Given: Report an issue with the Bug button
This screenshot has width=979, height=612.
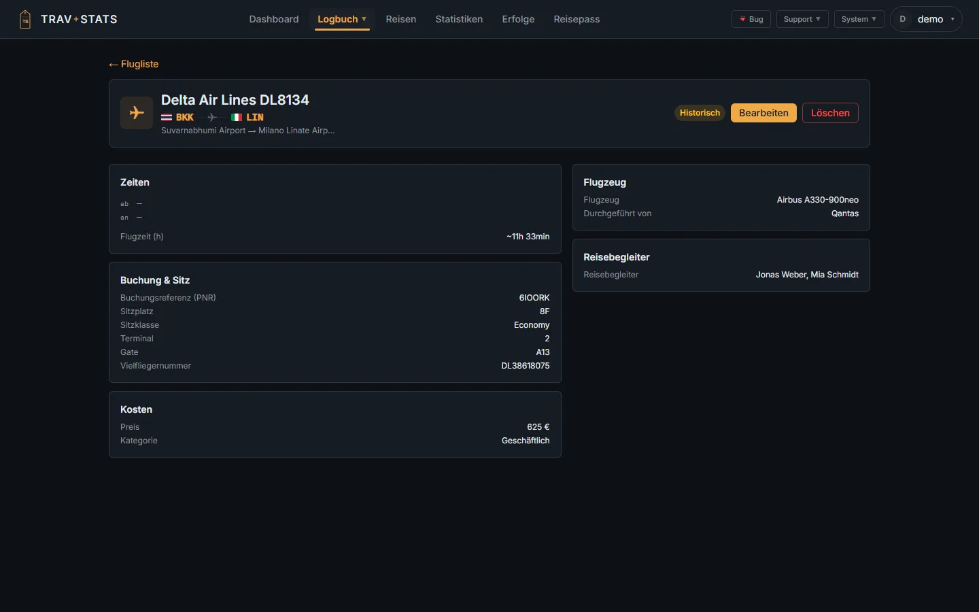Looking at the screenshot, I should (x=751, y=19).
